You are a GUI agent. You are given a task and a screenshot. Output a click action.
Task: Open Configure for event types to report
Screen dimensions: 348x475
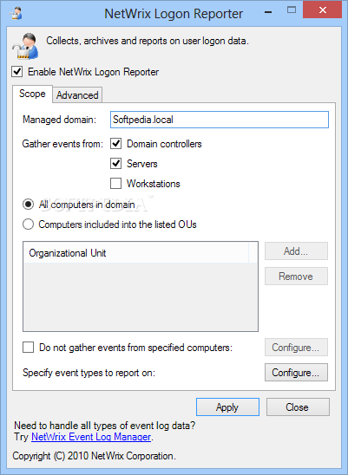[x=296, y=373]
